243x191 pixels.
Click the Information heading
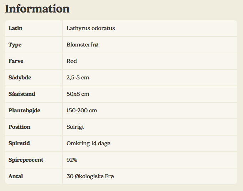tap(37, 9)
